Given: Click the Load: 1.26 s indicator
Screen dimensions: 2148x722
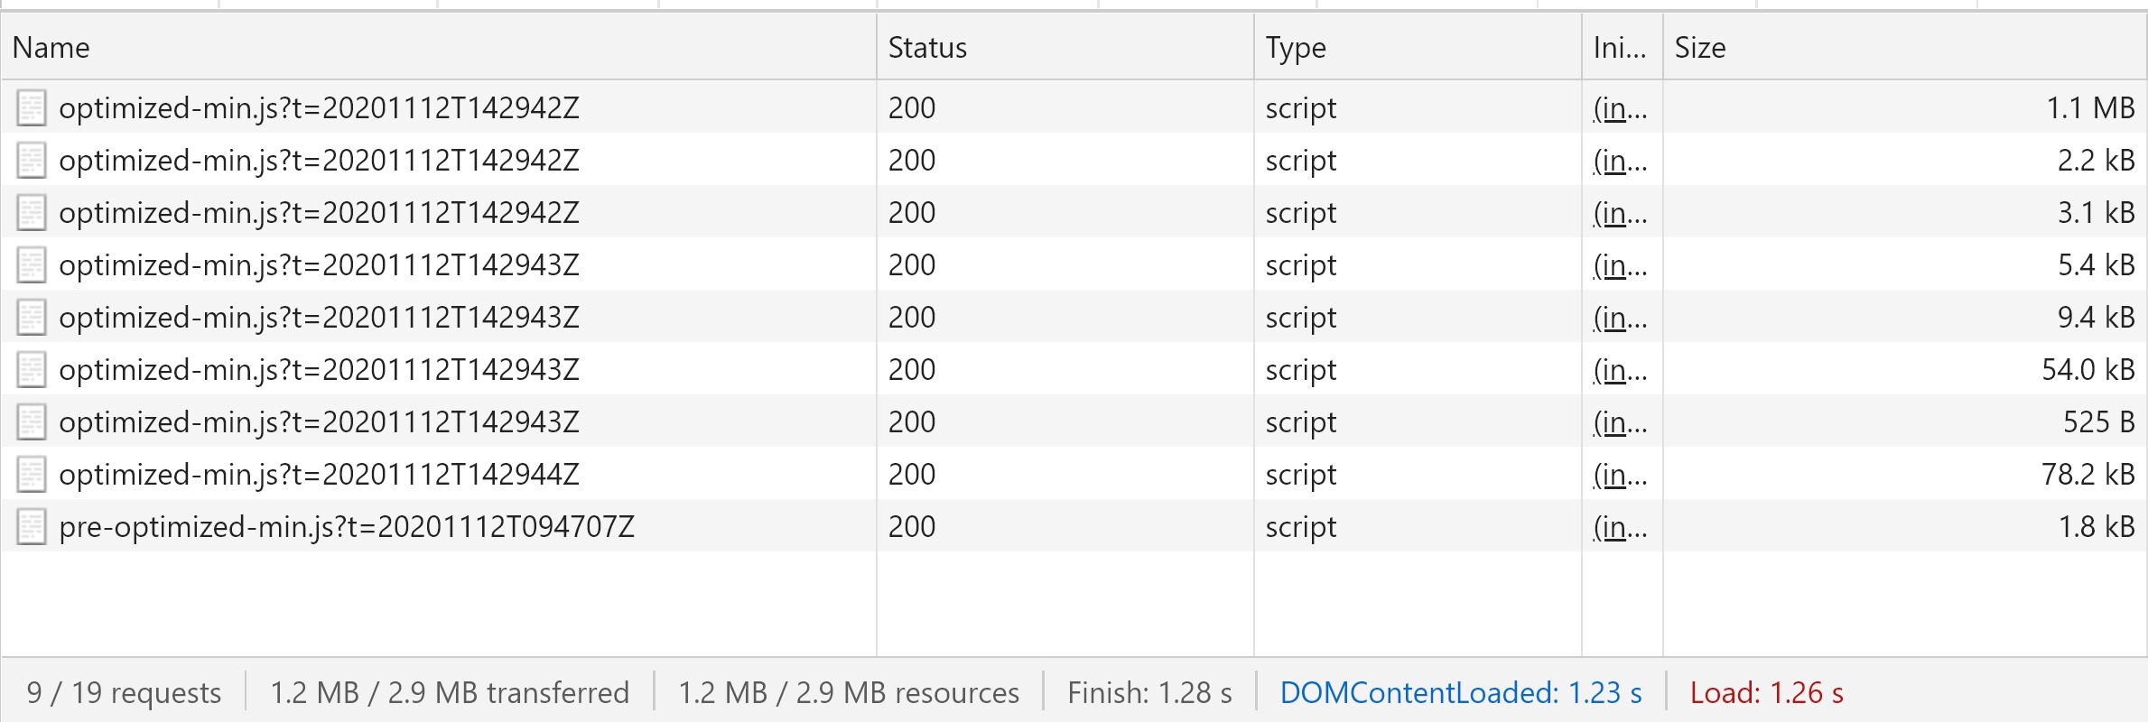Looking at the screenshot, I should tap(1767, 692).
